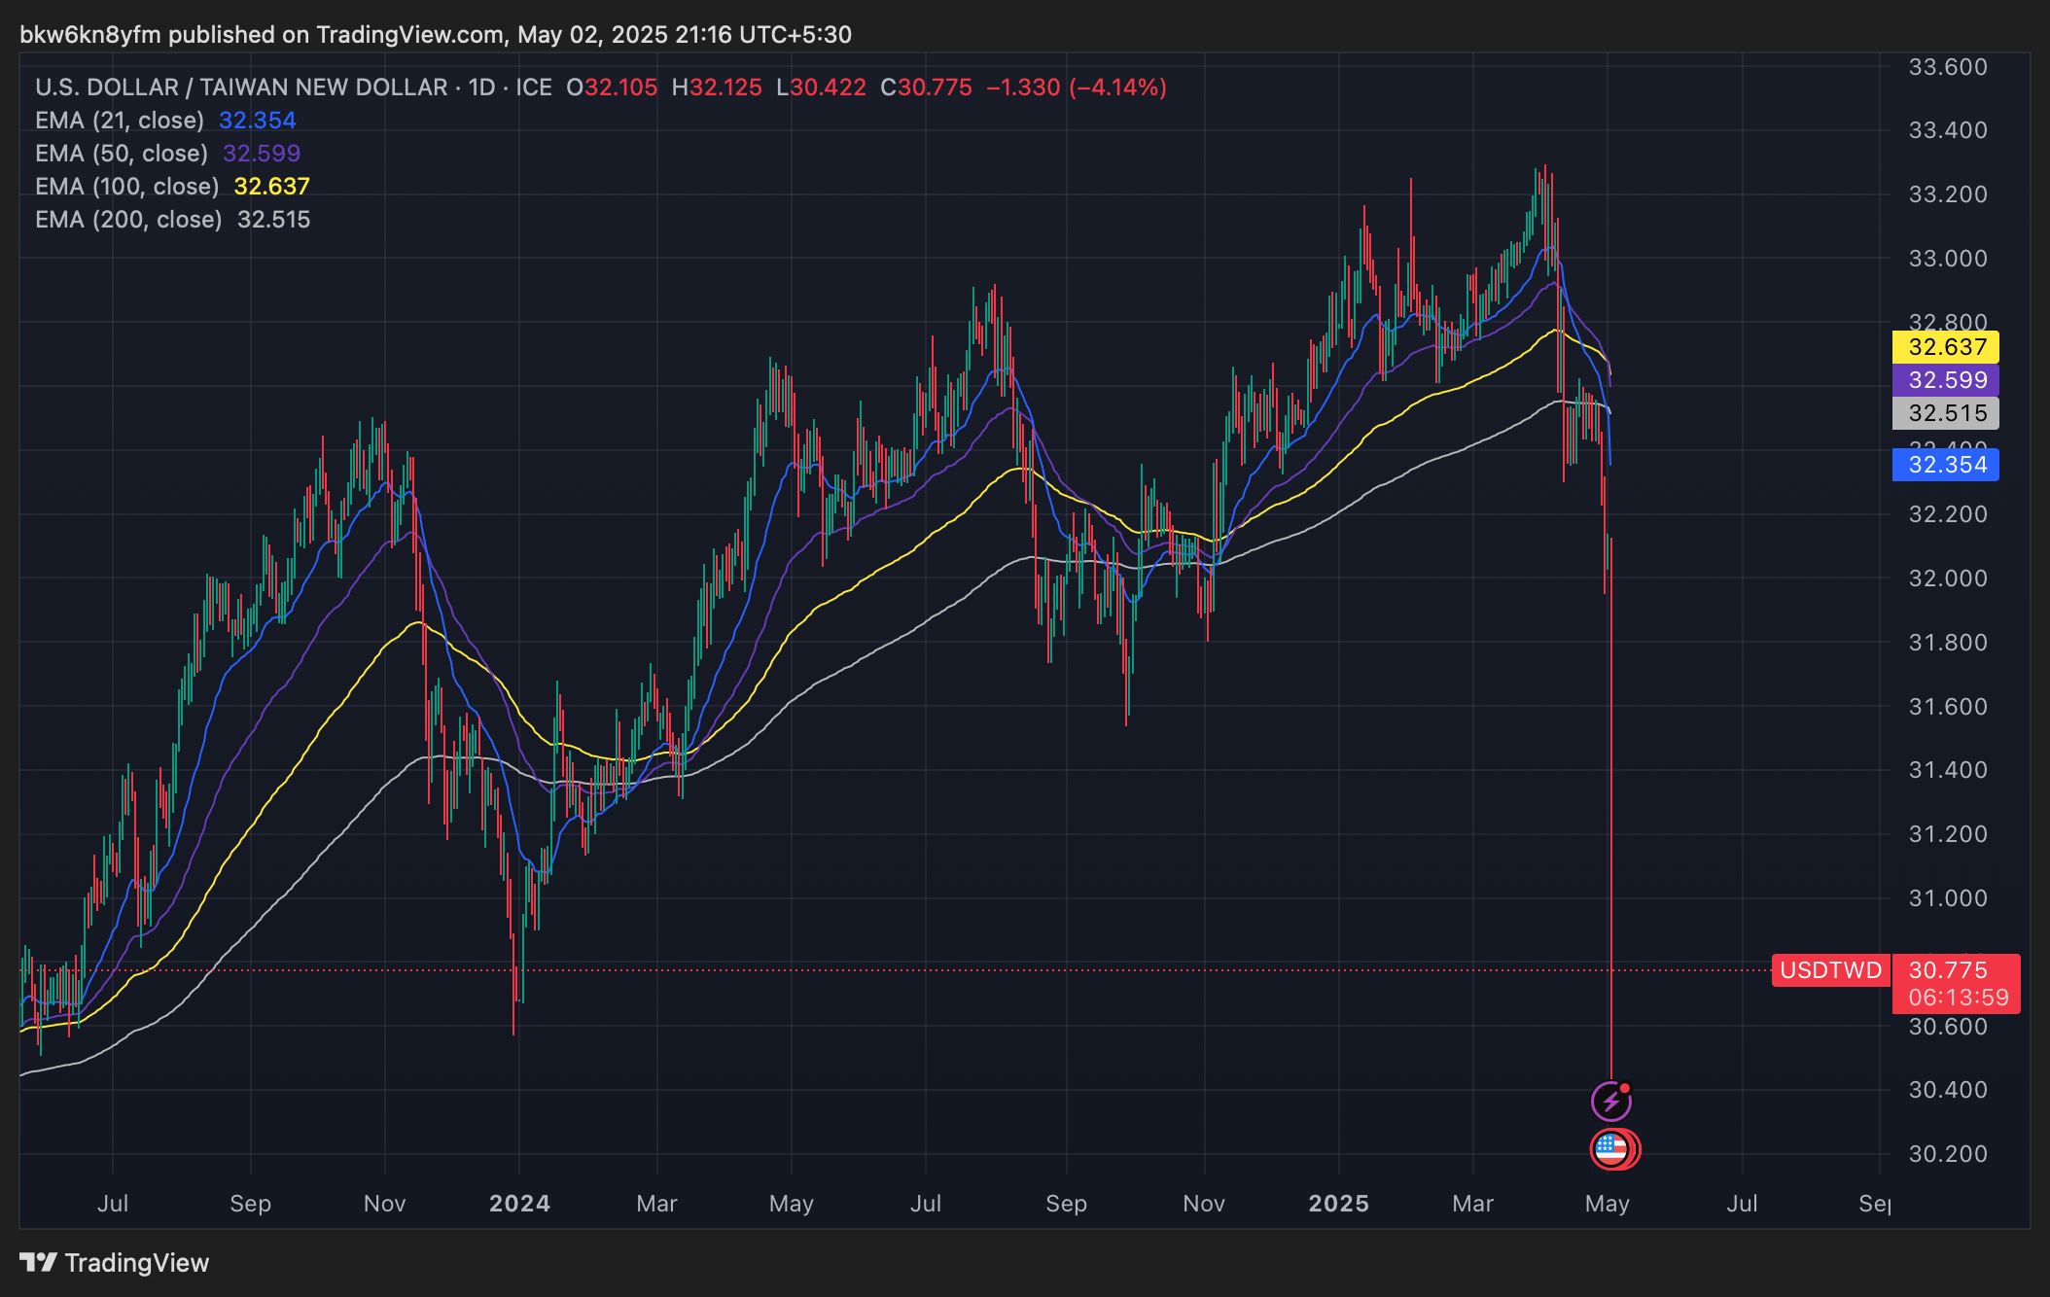
Task: Click the red USDTWD symbol tag
Action: (1830, 970)
